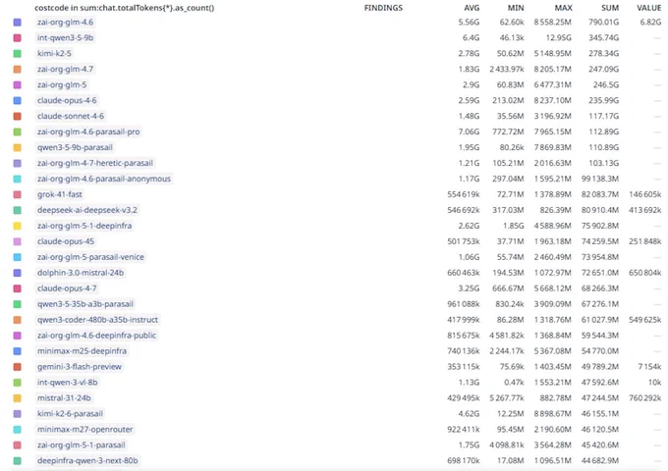Screen dimensions: 668x471
Task: Click the zai-org-glm-4.6 color swatch
Action: [x=18, y=23]
